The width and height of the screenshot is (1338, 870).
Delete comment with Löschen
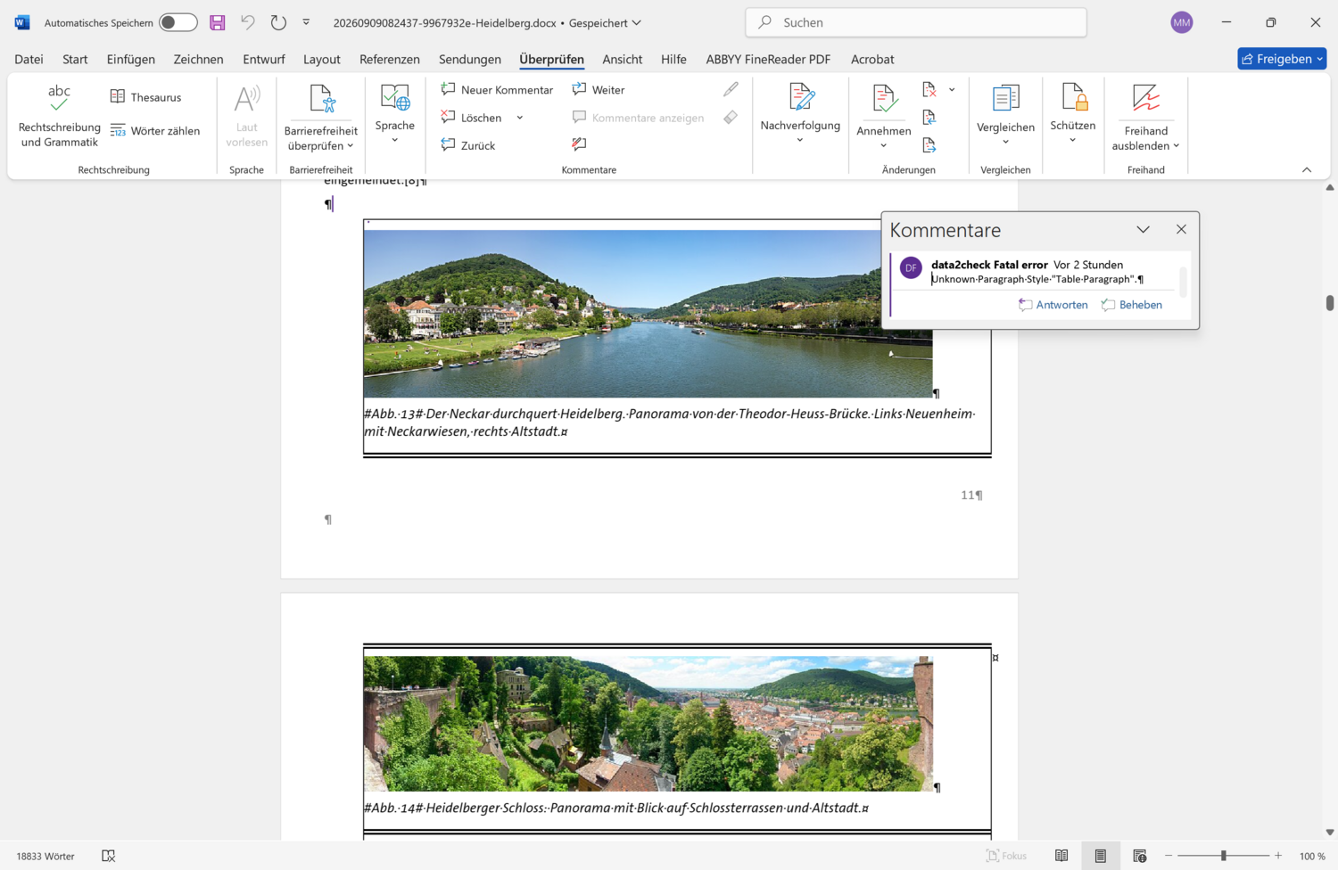pyautogui.click(x=472, y=118)
